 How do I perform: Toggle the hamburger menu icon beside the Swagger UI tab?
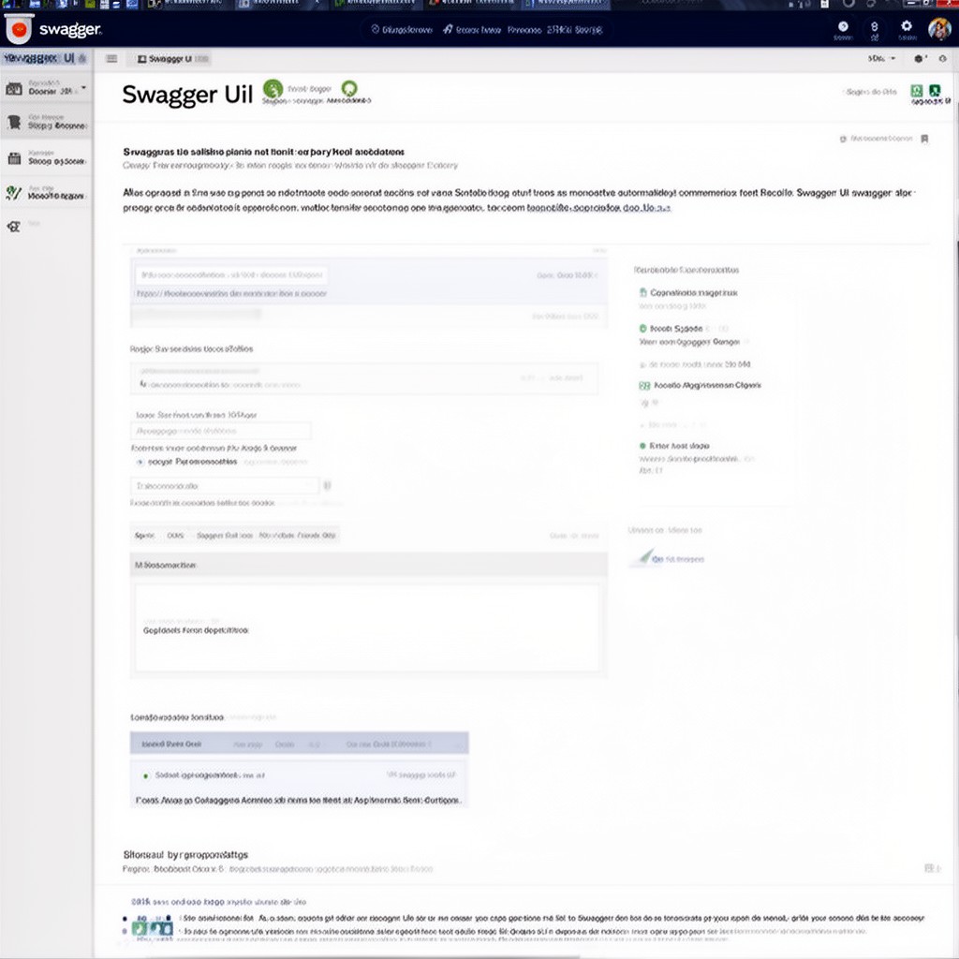point(111,59)
